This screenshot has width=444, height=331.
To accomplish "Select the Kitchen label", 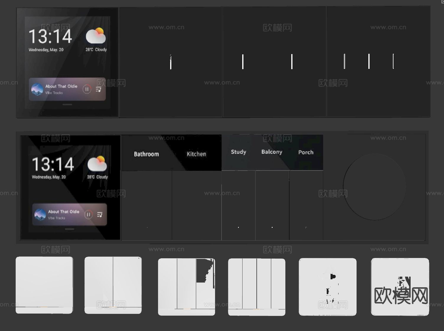I will coord(196,154).
